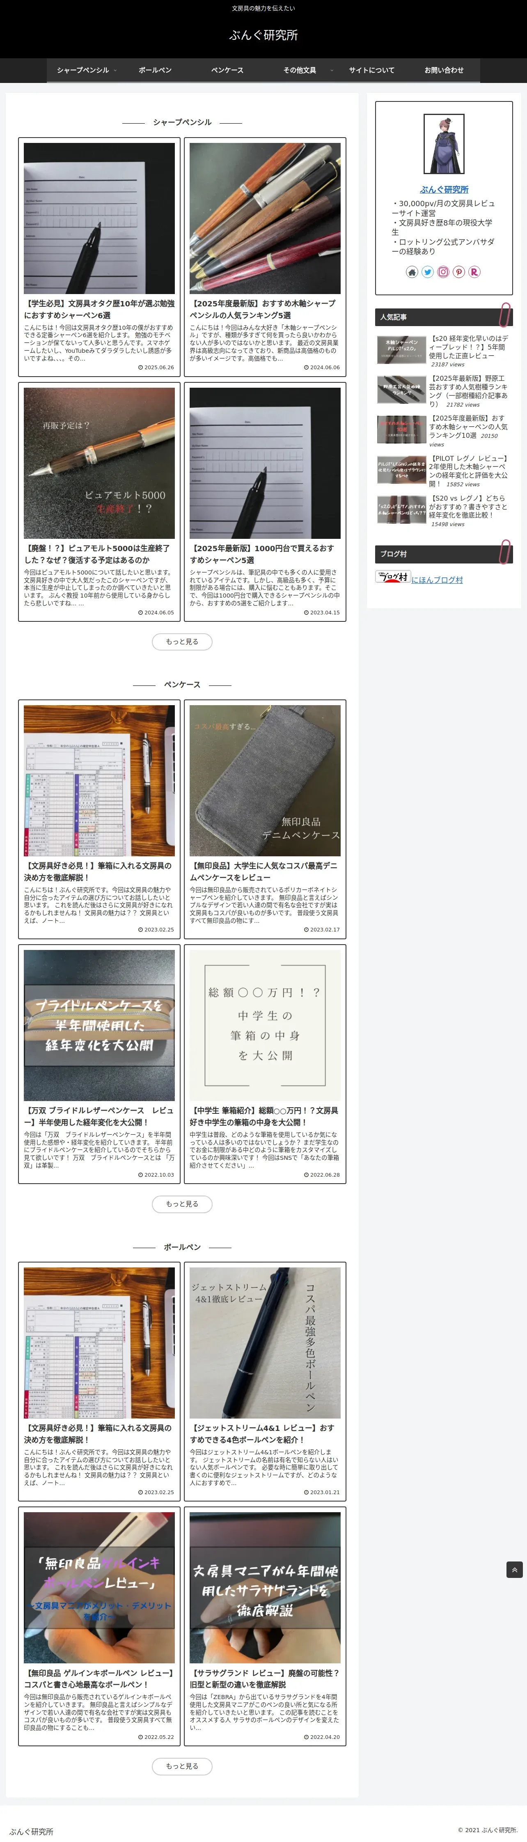Open the Instagram profile icon
Screen dimensions: 527x1842
443,272
